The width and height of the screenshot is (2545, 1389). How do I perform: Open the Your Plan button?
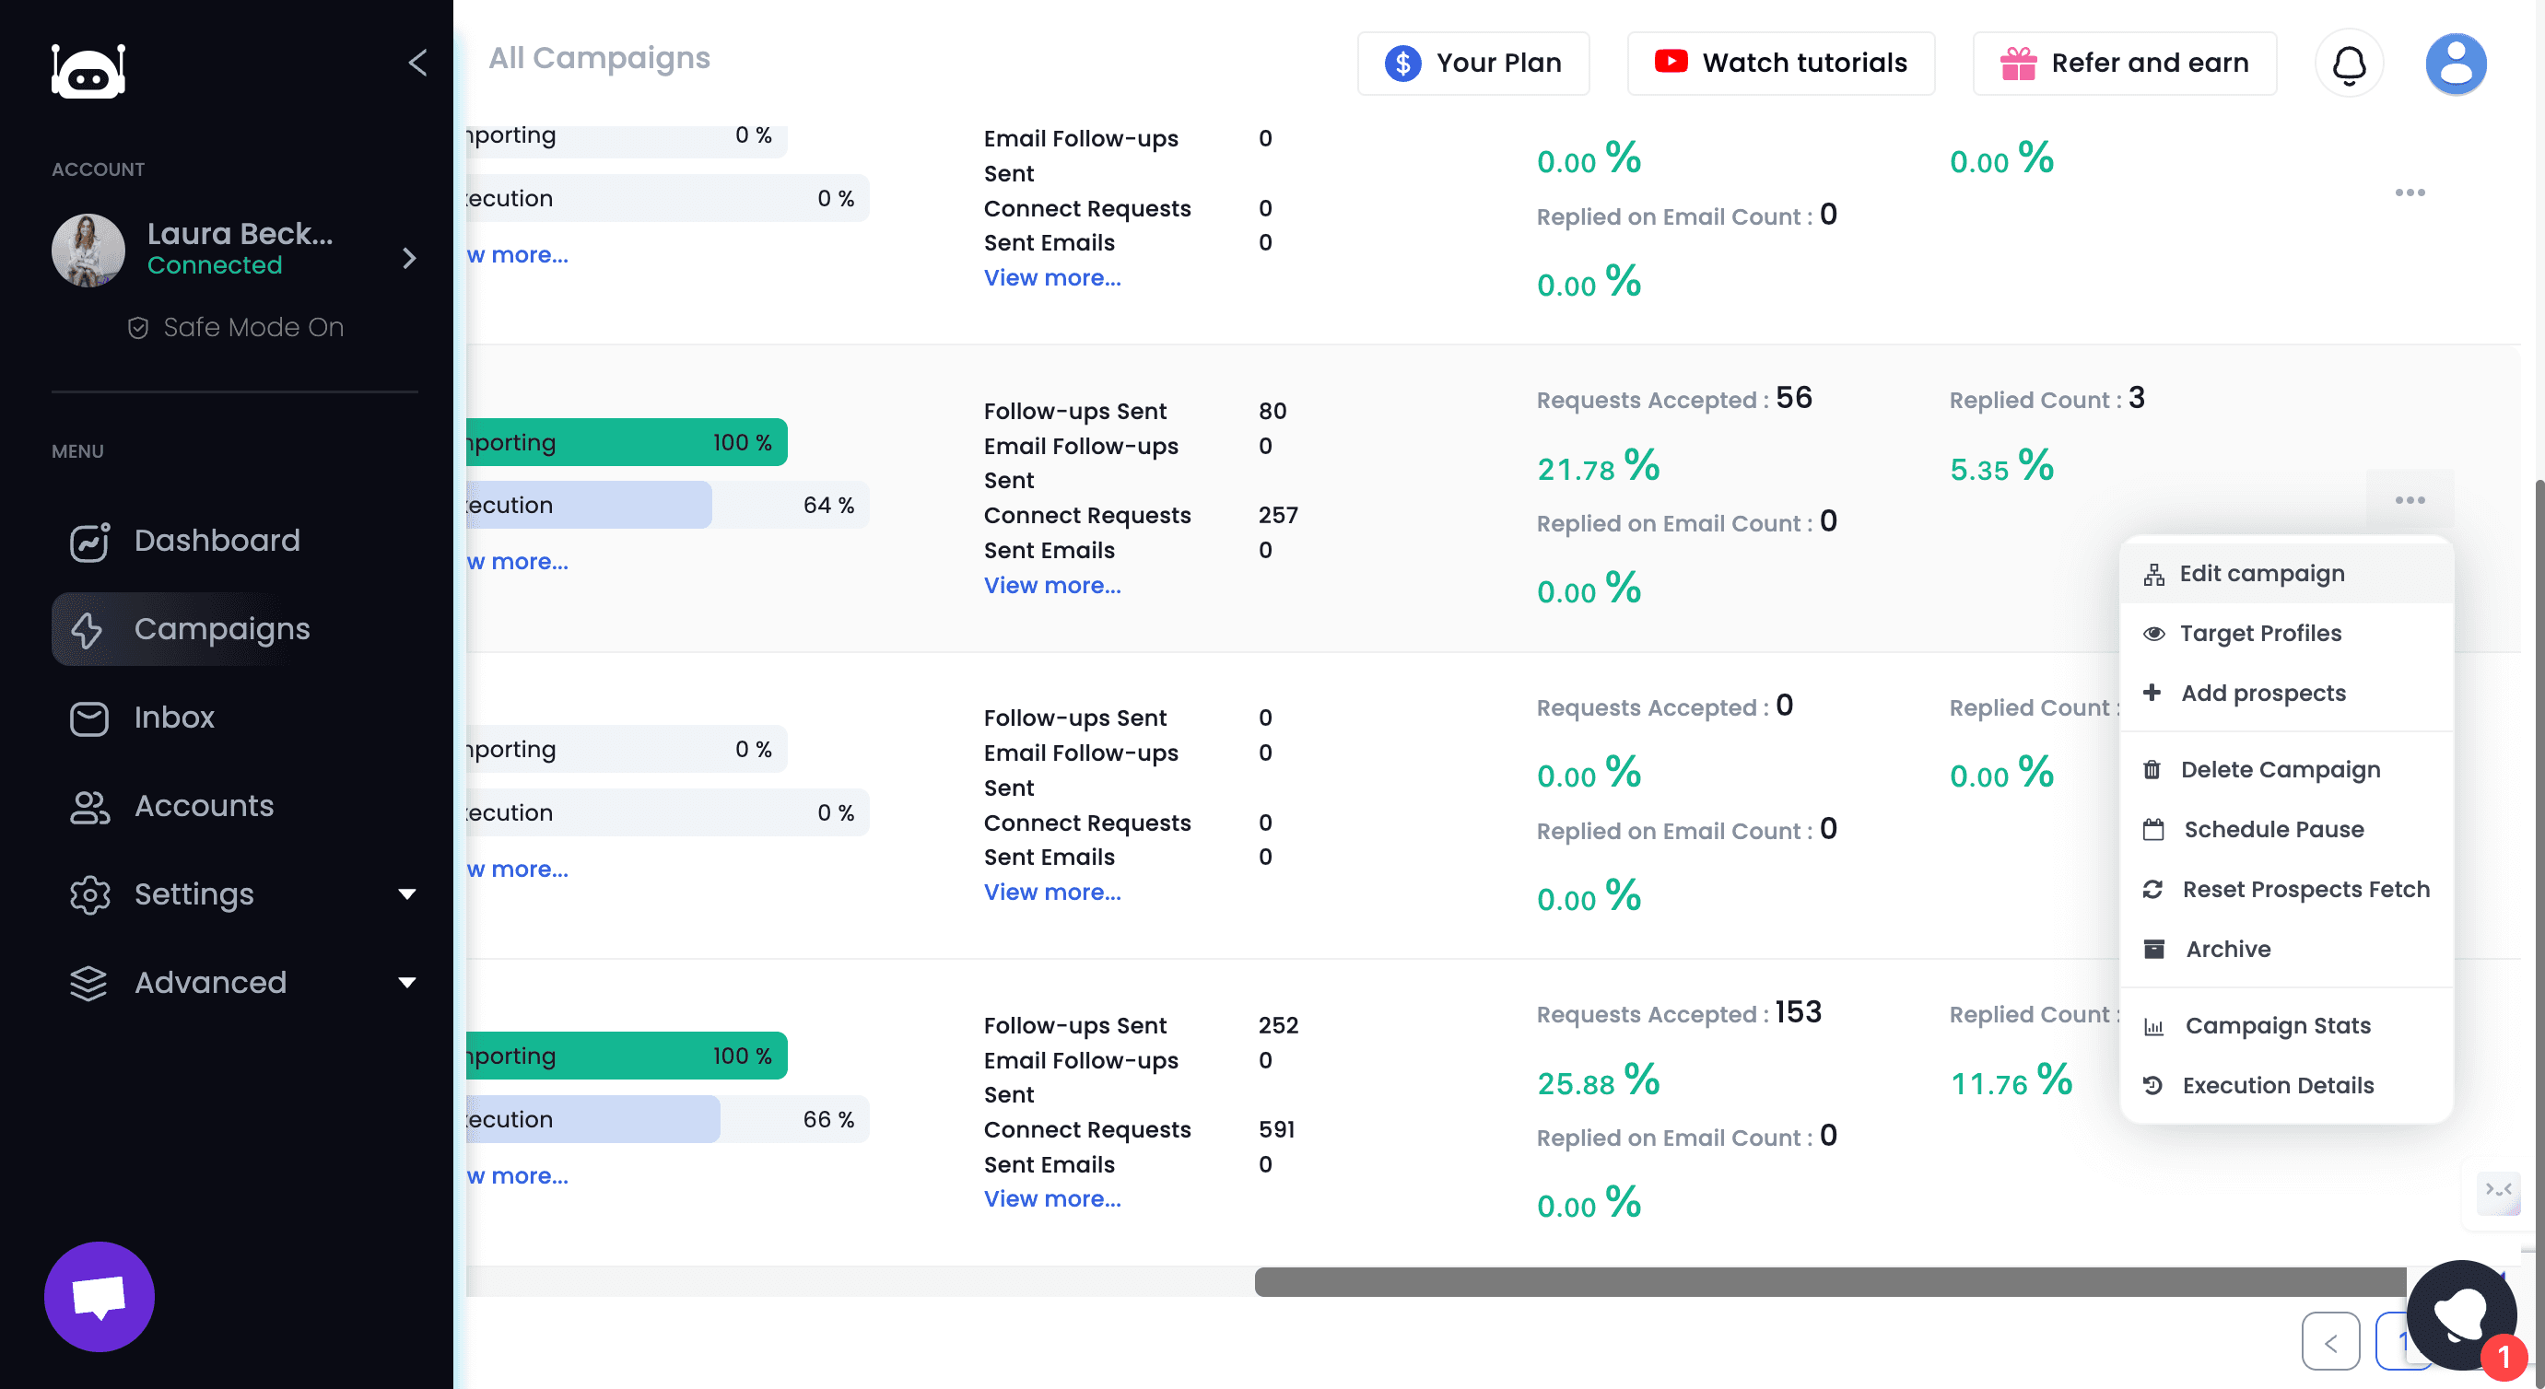click(x=1473, y=64)
